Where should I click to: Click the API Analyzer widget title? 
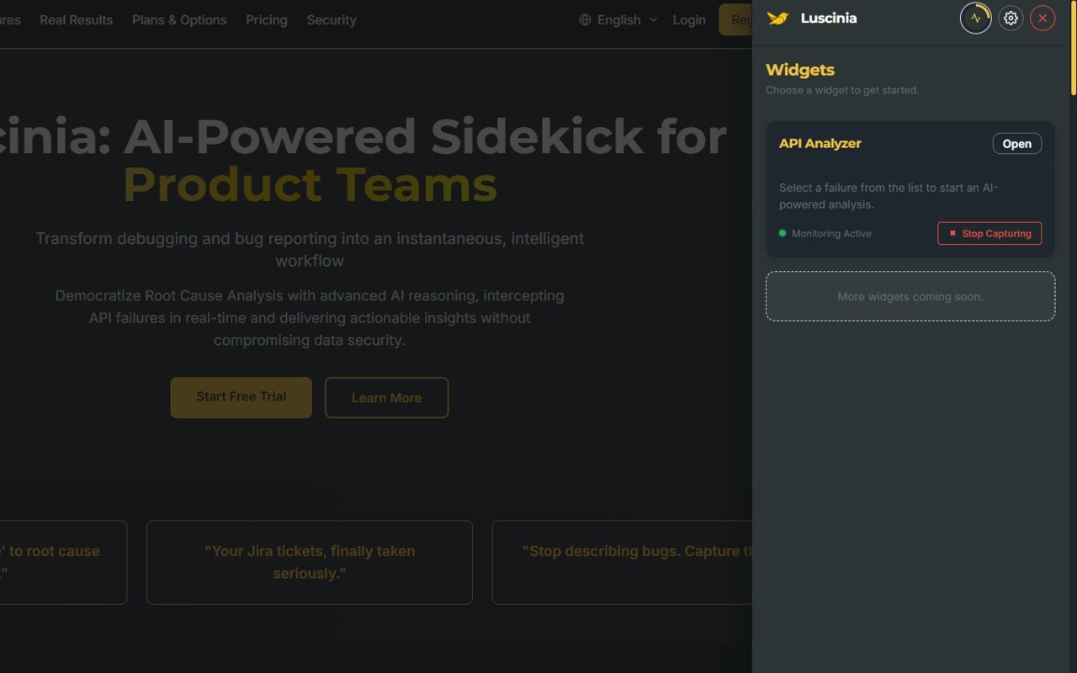tap(820, 143)
